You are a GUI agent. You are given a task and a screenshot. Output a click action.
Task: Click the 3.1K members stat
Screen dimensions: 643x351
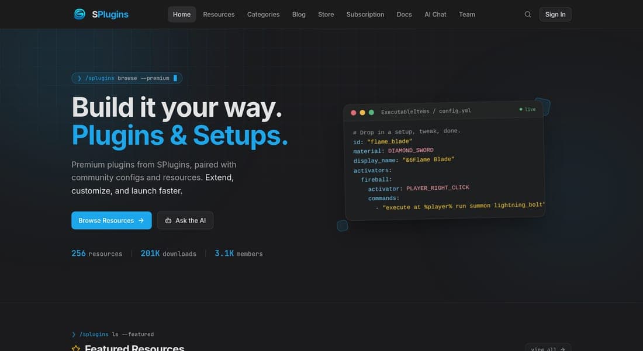(238, 253)
